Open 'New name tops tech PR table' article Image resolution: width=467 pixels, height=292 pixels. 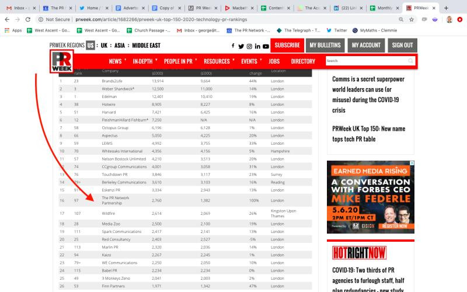tap(369, 134)
